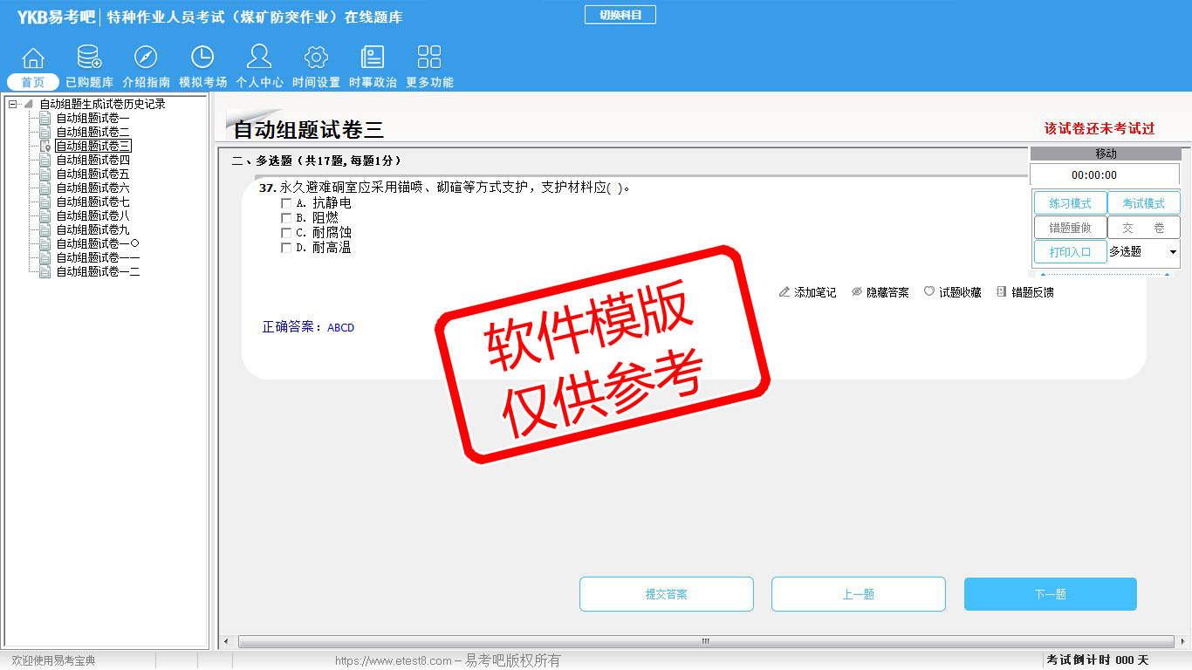Screen dimensions: 1192x670
Task: Click the 欢迎使用易考宝典 status text
Action: tap(53, 660)
